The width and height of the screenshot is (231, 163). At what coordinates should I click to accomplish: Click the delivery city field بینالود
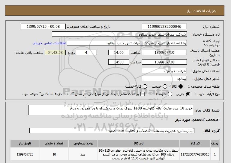(164, 79)
